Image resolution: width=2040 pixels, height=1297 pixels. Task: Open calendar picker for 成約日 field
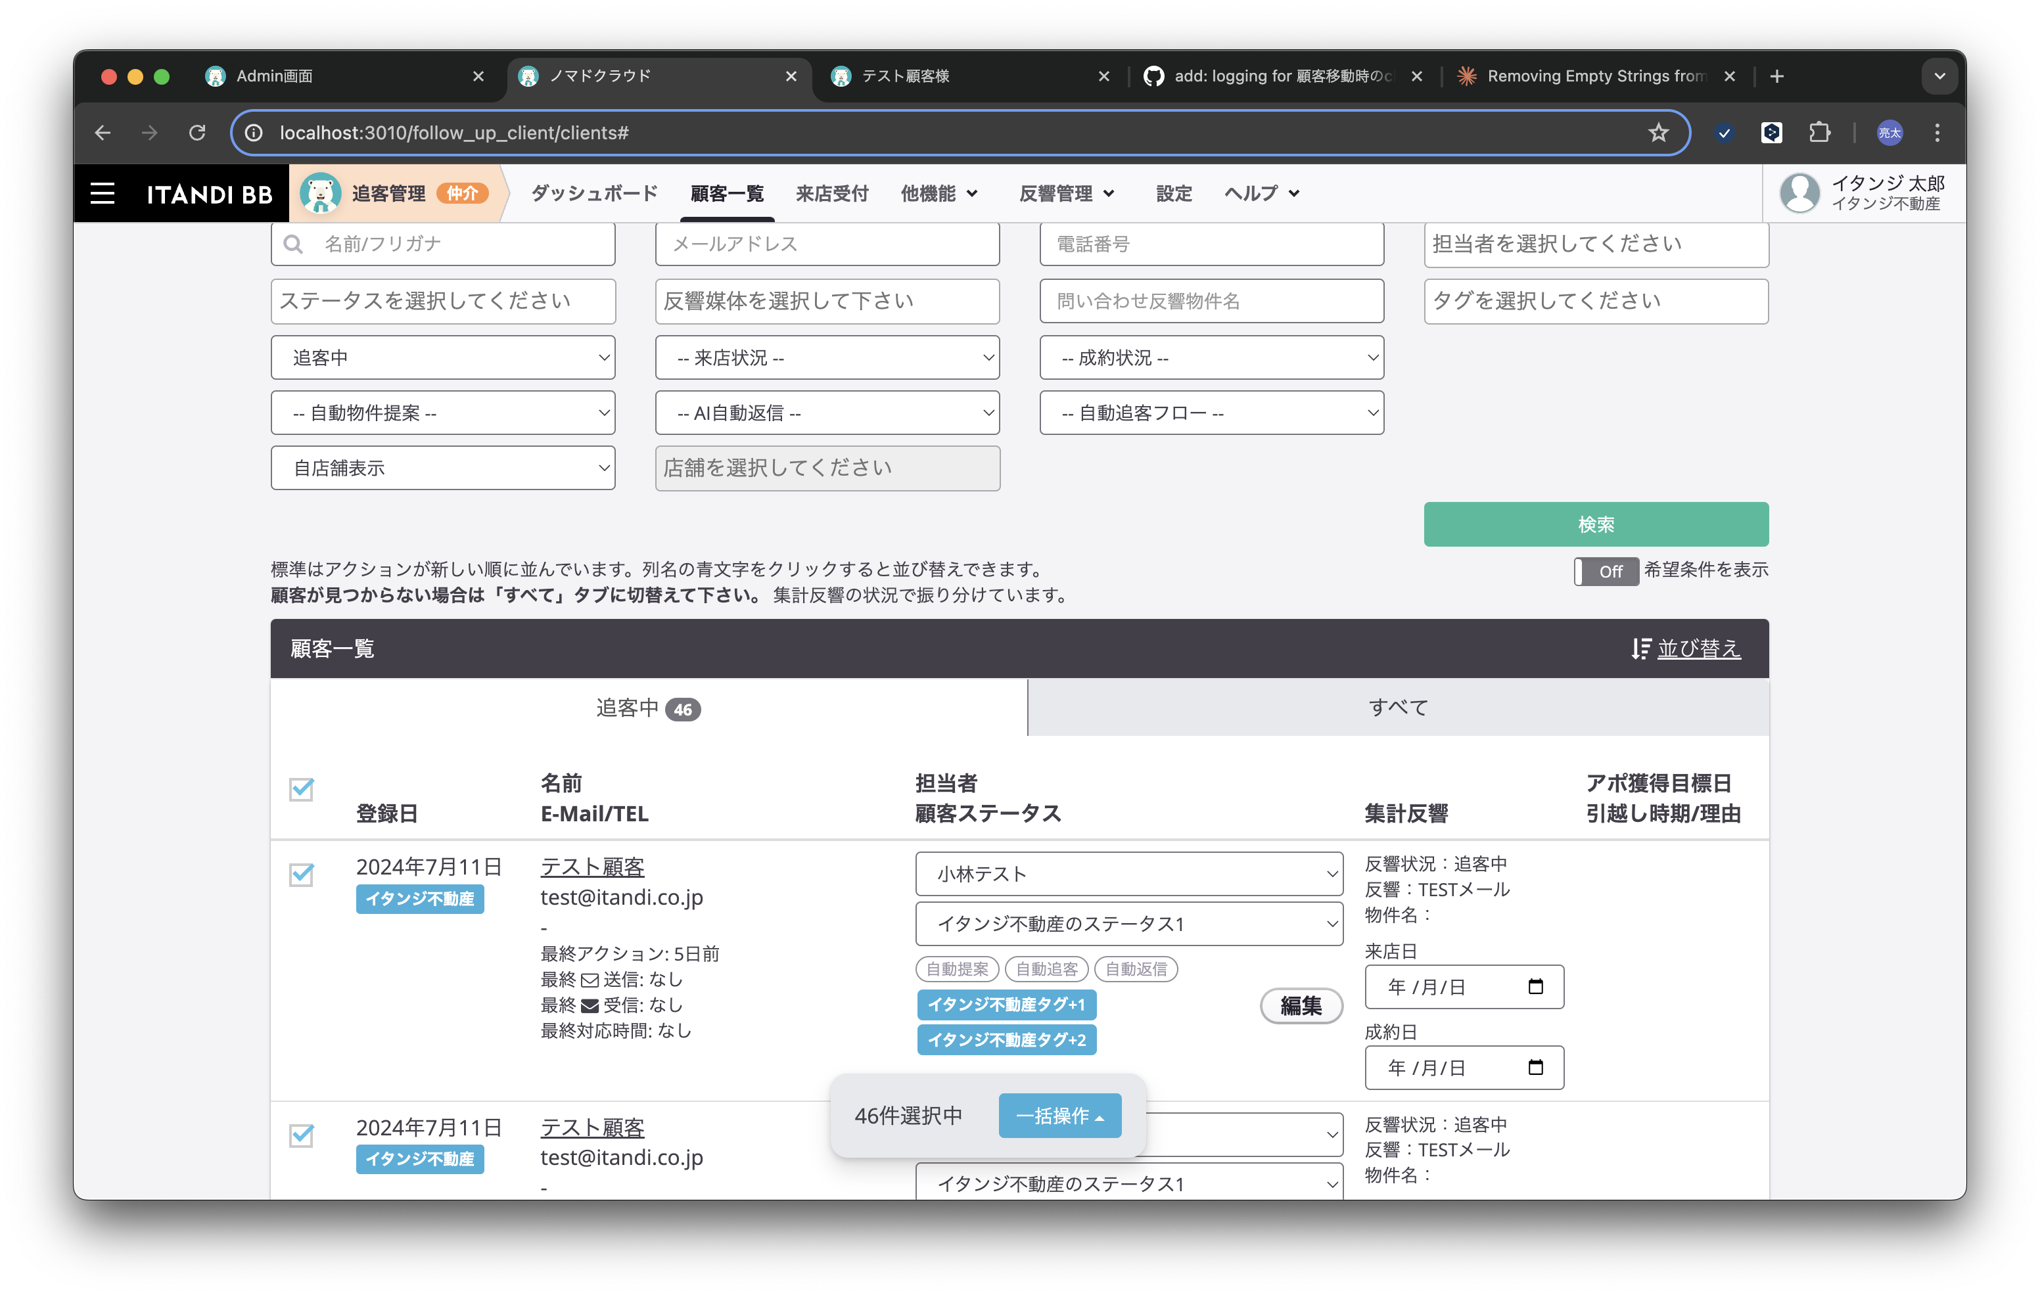pos(1535,1068)
